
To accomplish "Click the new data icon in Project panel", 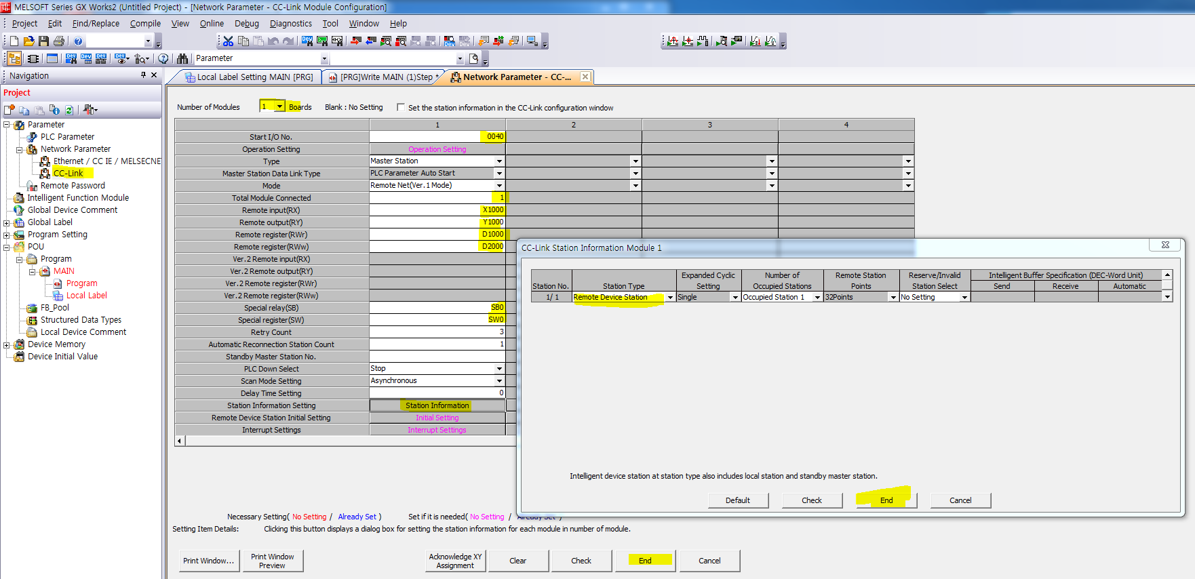I will pyautogui.click(x=9, y=110).
